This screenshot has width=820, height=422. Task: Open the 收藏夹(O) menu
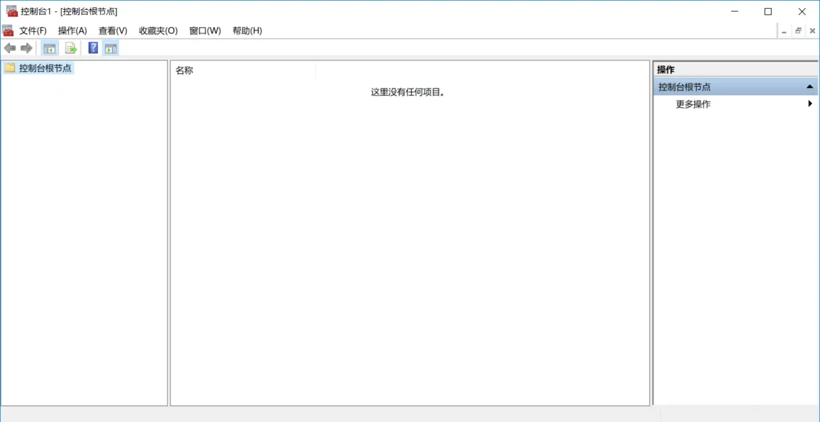pyautogui.click(x=157, y=30)
